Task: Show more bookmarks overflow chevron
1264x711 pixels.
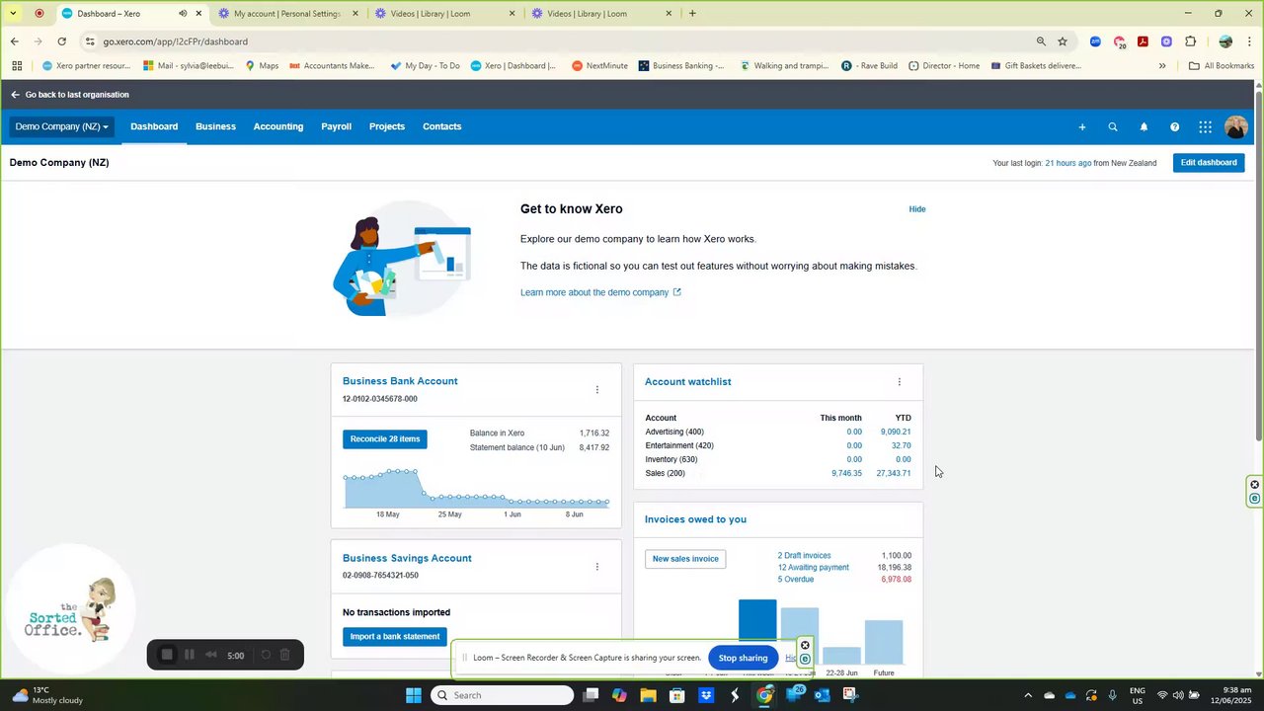Action: point(1162,66)
